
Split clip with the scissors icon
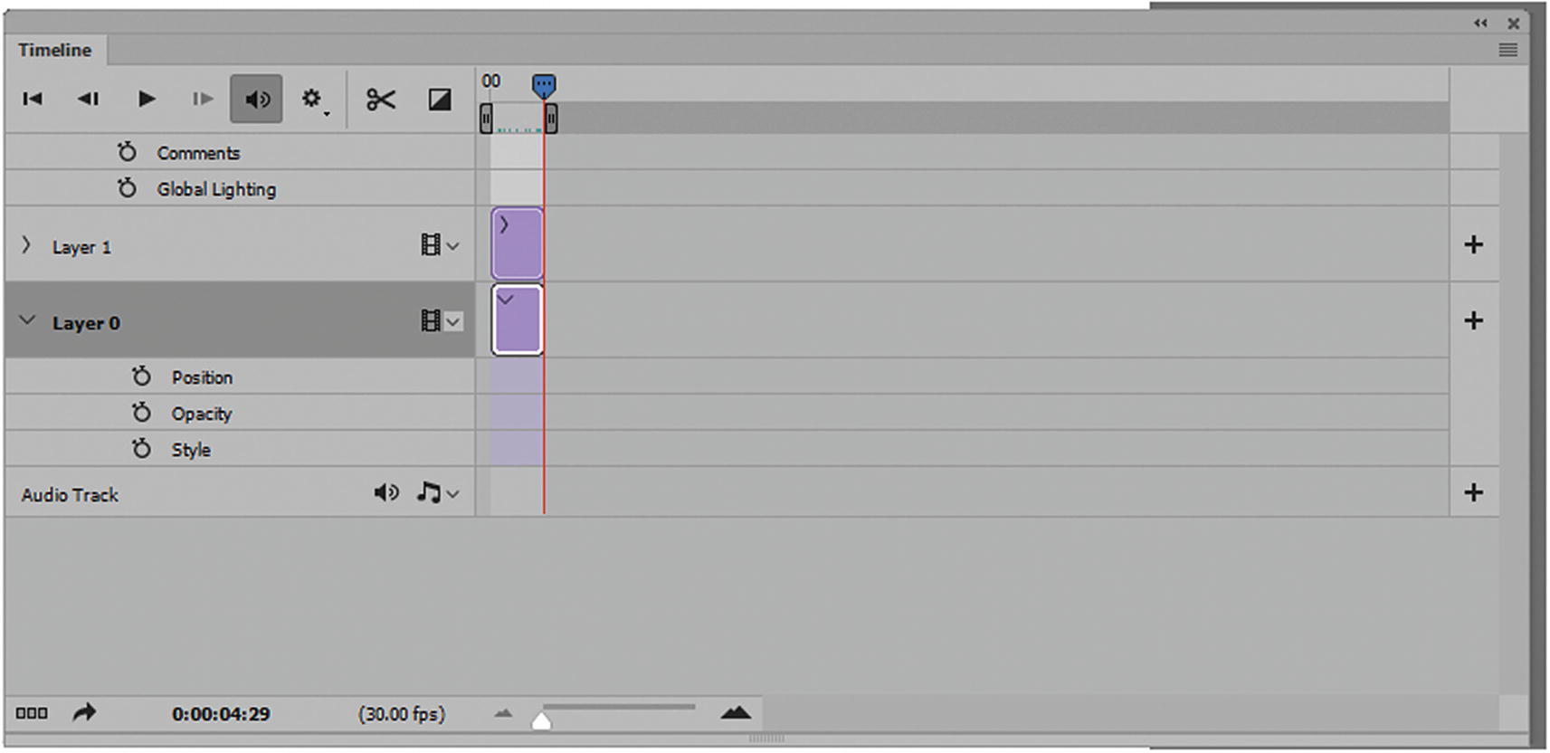click(381, 99)
